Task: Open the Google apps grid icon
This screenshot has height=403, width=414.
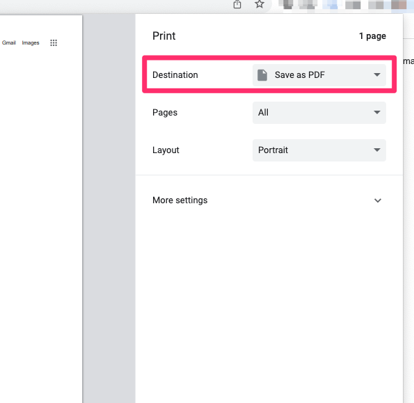Action: tap(54, 42)
